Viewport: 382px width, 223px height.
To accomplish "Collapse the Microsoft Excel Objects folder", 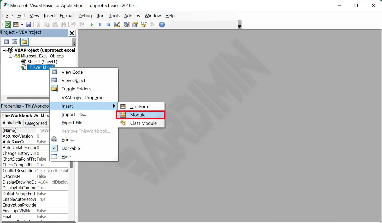I will [10, 56].
